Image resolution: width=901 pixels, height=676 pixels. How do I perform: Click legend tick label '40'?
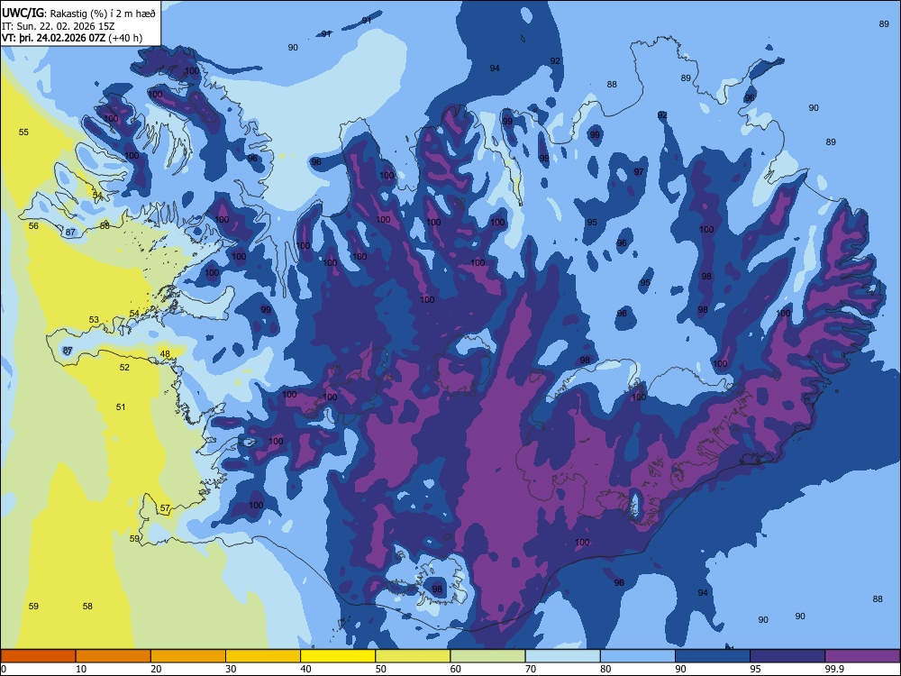[305, 669]
